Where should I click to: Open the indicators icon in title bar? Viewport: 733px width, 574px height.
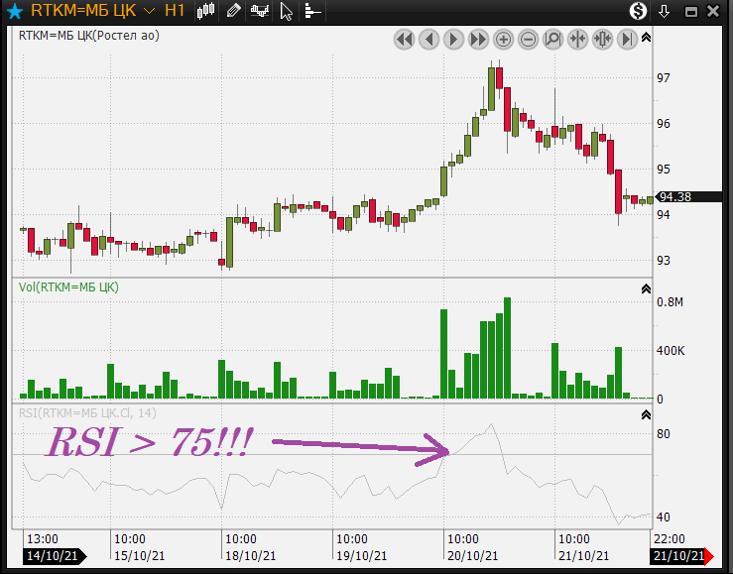pos(260,11)
